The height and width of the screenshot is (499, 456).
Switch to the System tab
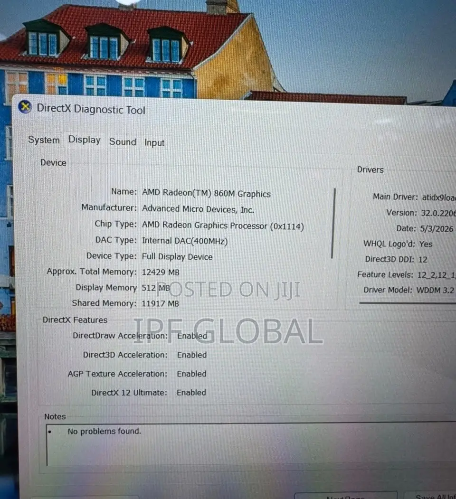44,140
